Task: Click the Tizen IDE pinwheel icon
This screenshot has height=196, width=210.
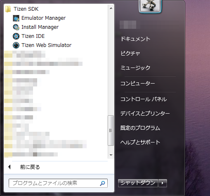Action: pyautogui.click(x=16, y=36)
